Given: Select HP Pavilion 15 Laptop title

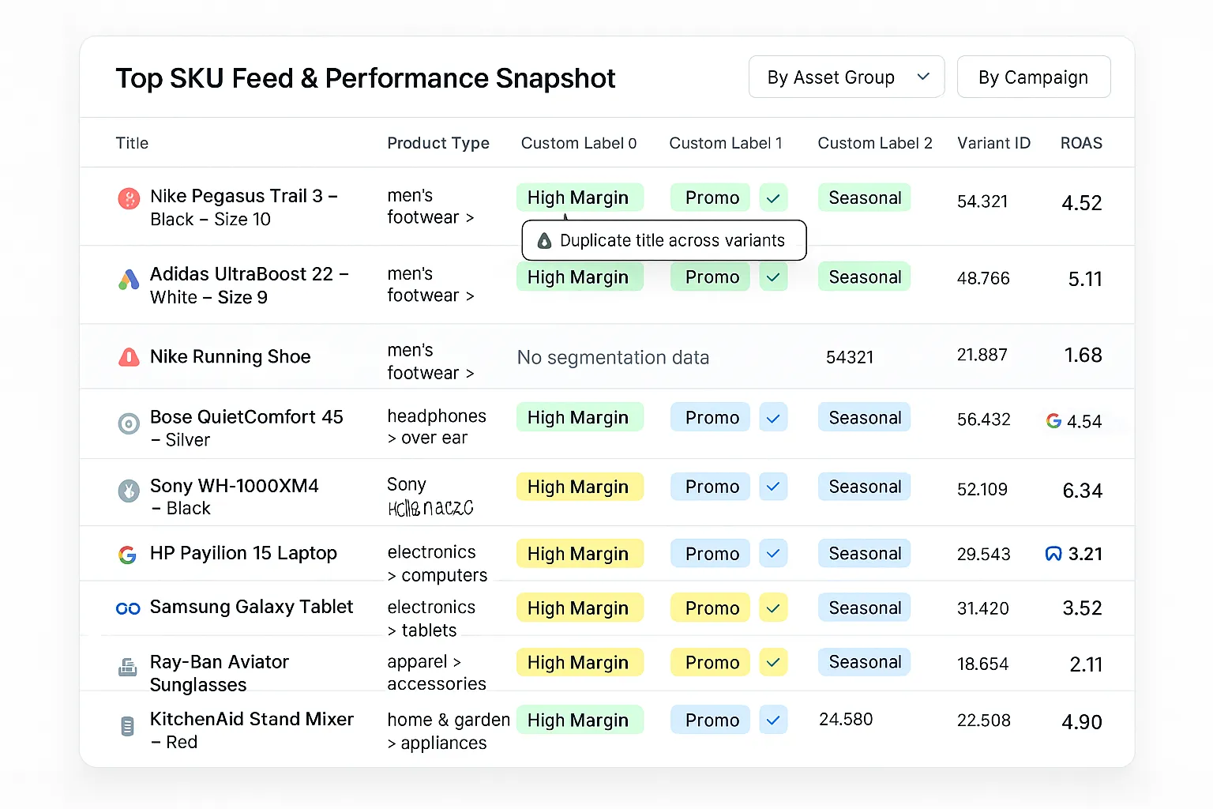Looking at the screenshot, I should 243,553.
